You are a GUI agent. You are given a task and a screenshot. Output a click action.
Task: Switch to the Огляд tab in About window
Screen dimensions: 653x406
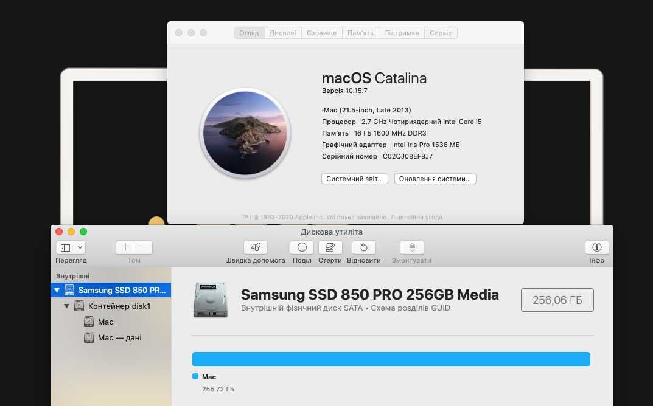click(x=249, y=33)
